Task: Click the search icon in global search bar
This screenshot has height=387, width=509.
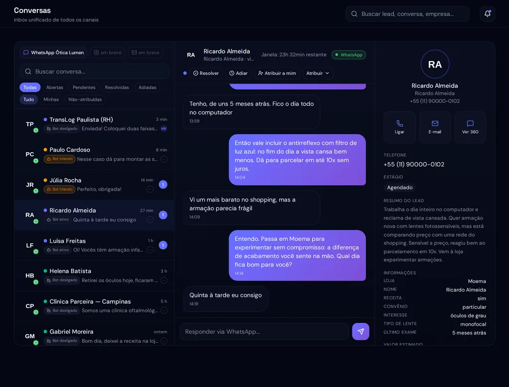Action: click(354, 14)
